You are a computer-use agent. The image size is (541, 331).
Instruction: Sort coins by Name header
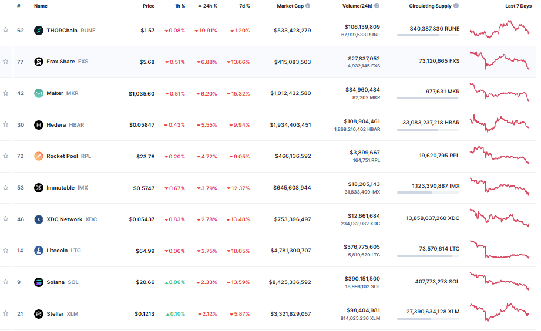41,6
